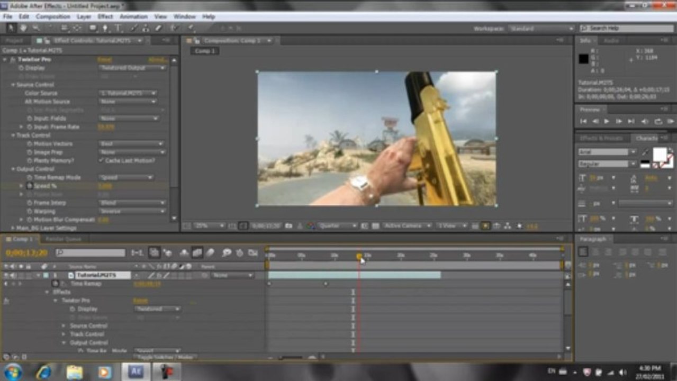Open the Motion Vectors dropdown
This screenshot has height=381, width=677.
point(132,143)
